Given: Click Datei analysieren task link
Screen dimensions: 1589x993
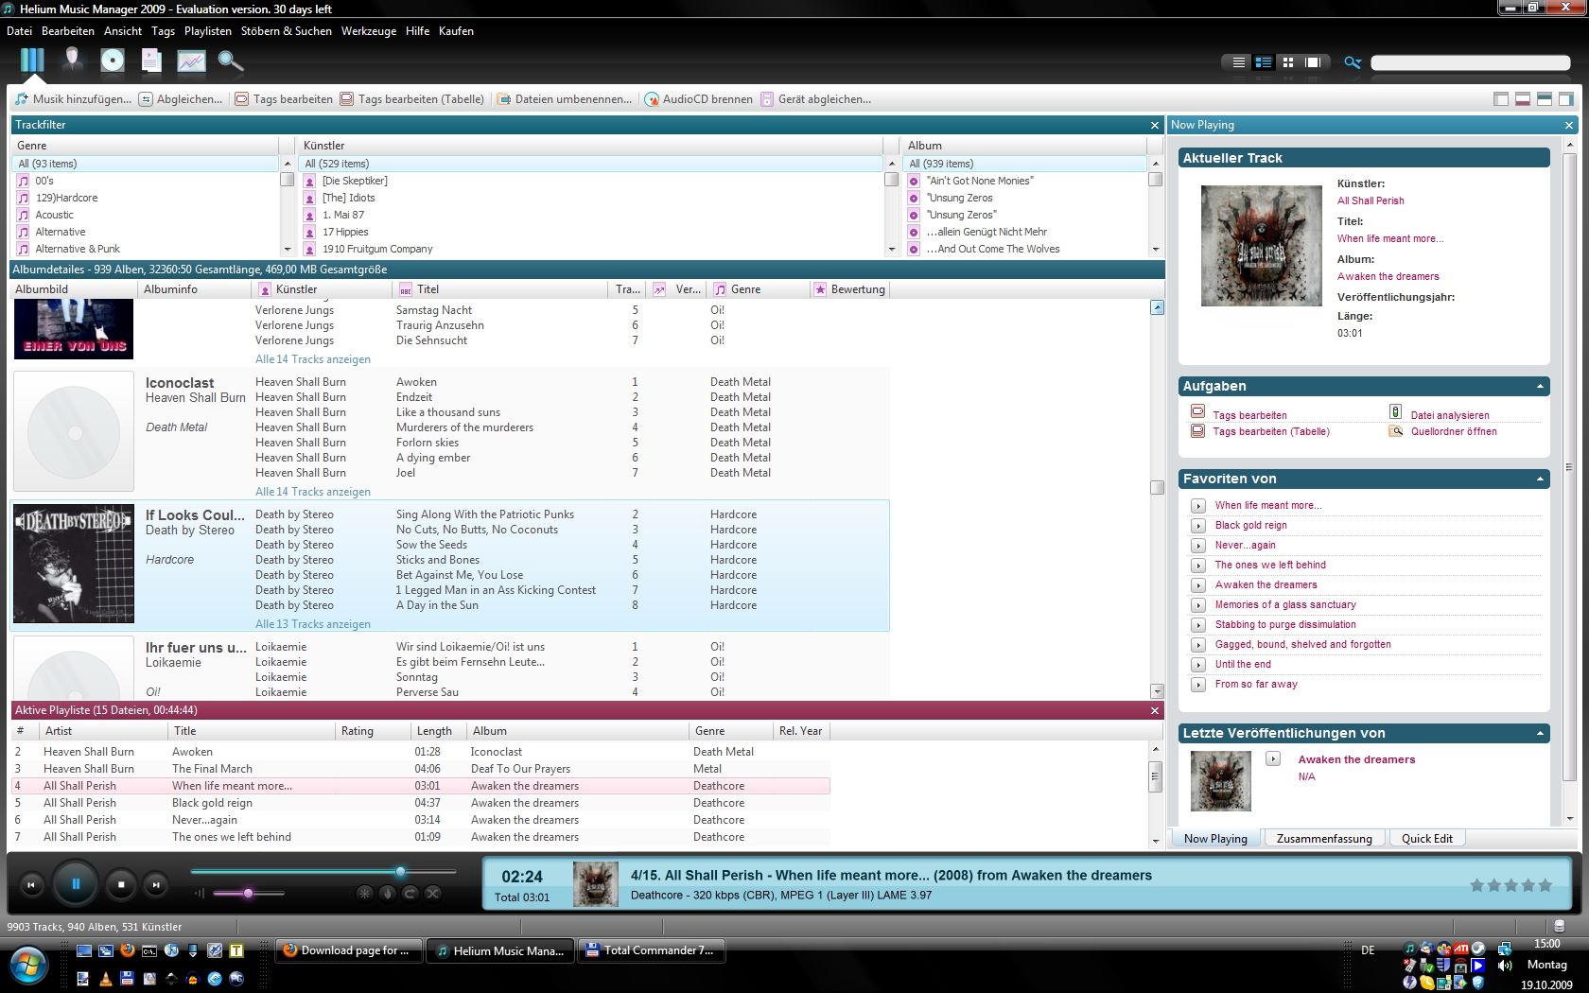Looking at the screenshot, I should pos(1450,415).
